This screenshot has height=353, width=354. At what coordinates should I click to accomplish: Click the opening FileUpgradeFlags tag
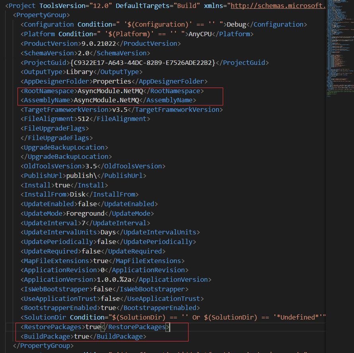(54, 129)
